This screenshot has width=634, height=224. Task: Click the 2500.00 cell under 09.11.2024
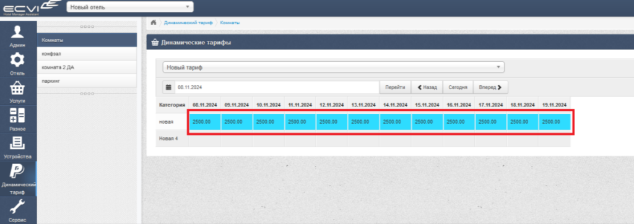coord(237,122)
